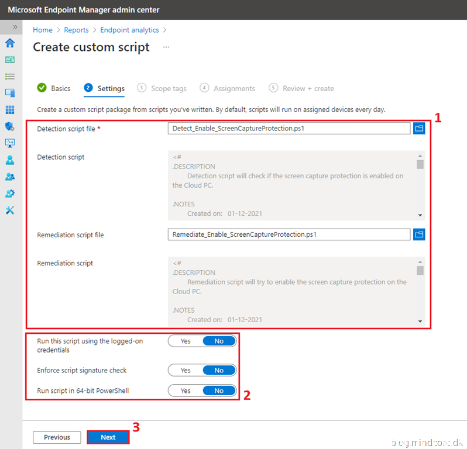Open Devices icon in sidebar
Viewport: 467px width, 449px height.
pos(10,93)
